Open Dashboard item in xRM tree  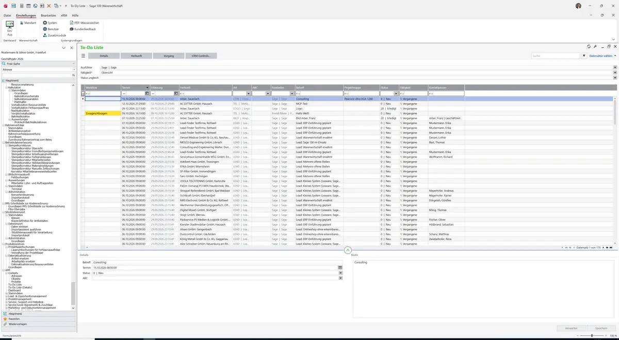pos(14,291)
